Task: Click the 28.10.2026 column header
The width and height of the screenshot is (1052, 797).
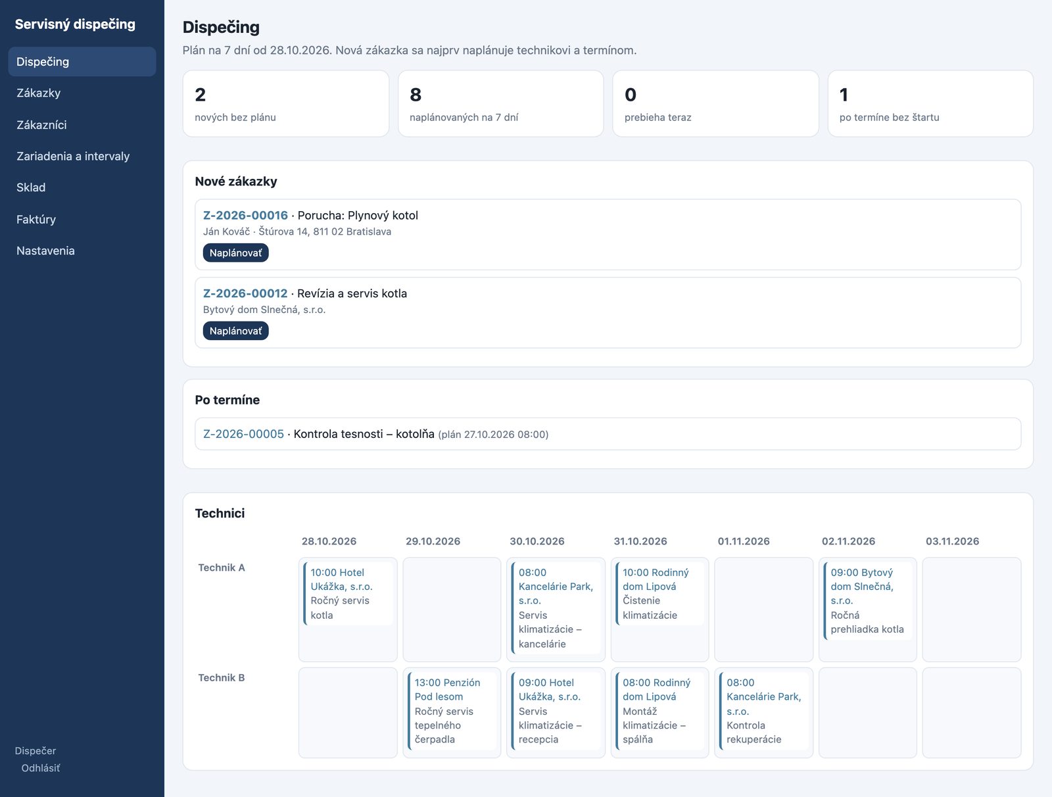Action: 329,541
